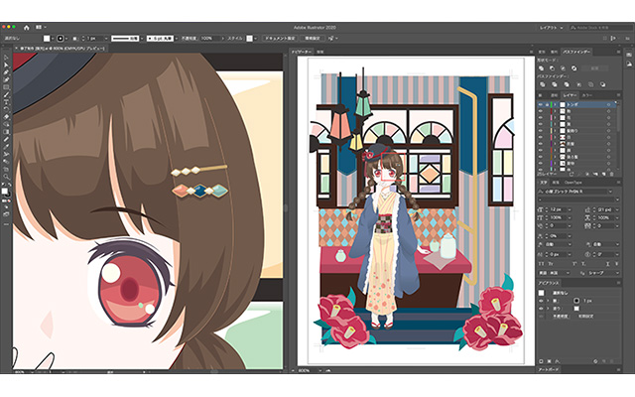Click the ドキュメント設定 button
The height and width of the screenshot is (397, 635).
coord(280,38)
